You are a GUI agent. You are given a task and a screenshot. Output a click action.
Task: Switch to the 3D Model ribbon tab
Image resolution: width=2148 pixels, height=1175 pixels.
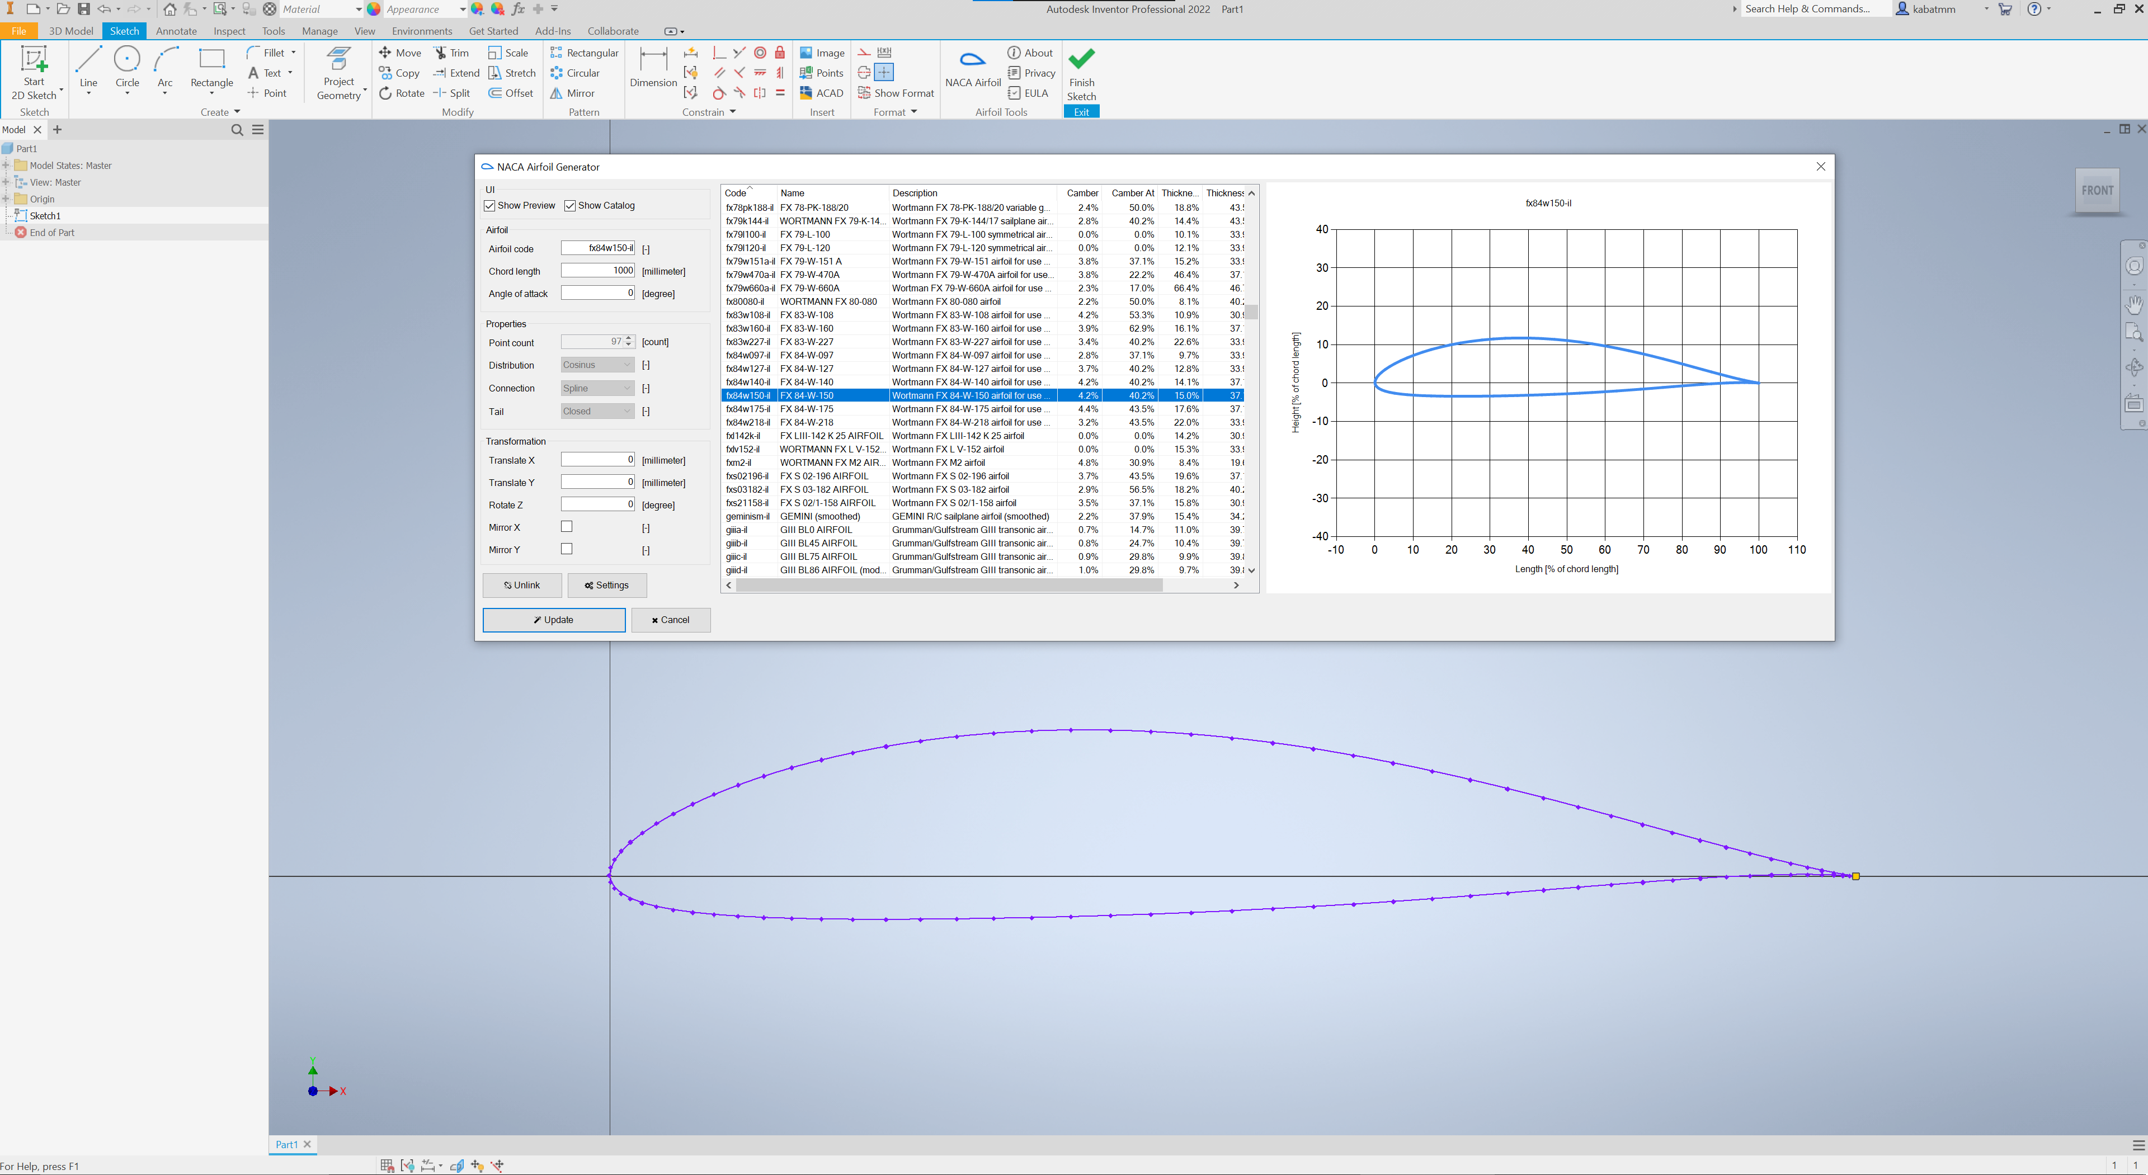(71, 31)
